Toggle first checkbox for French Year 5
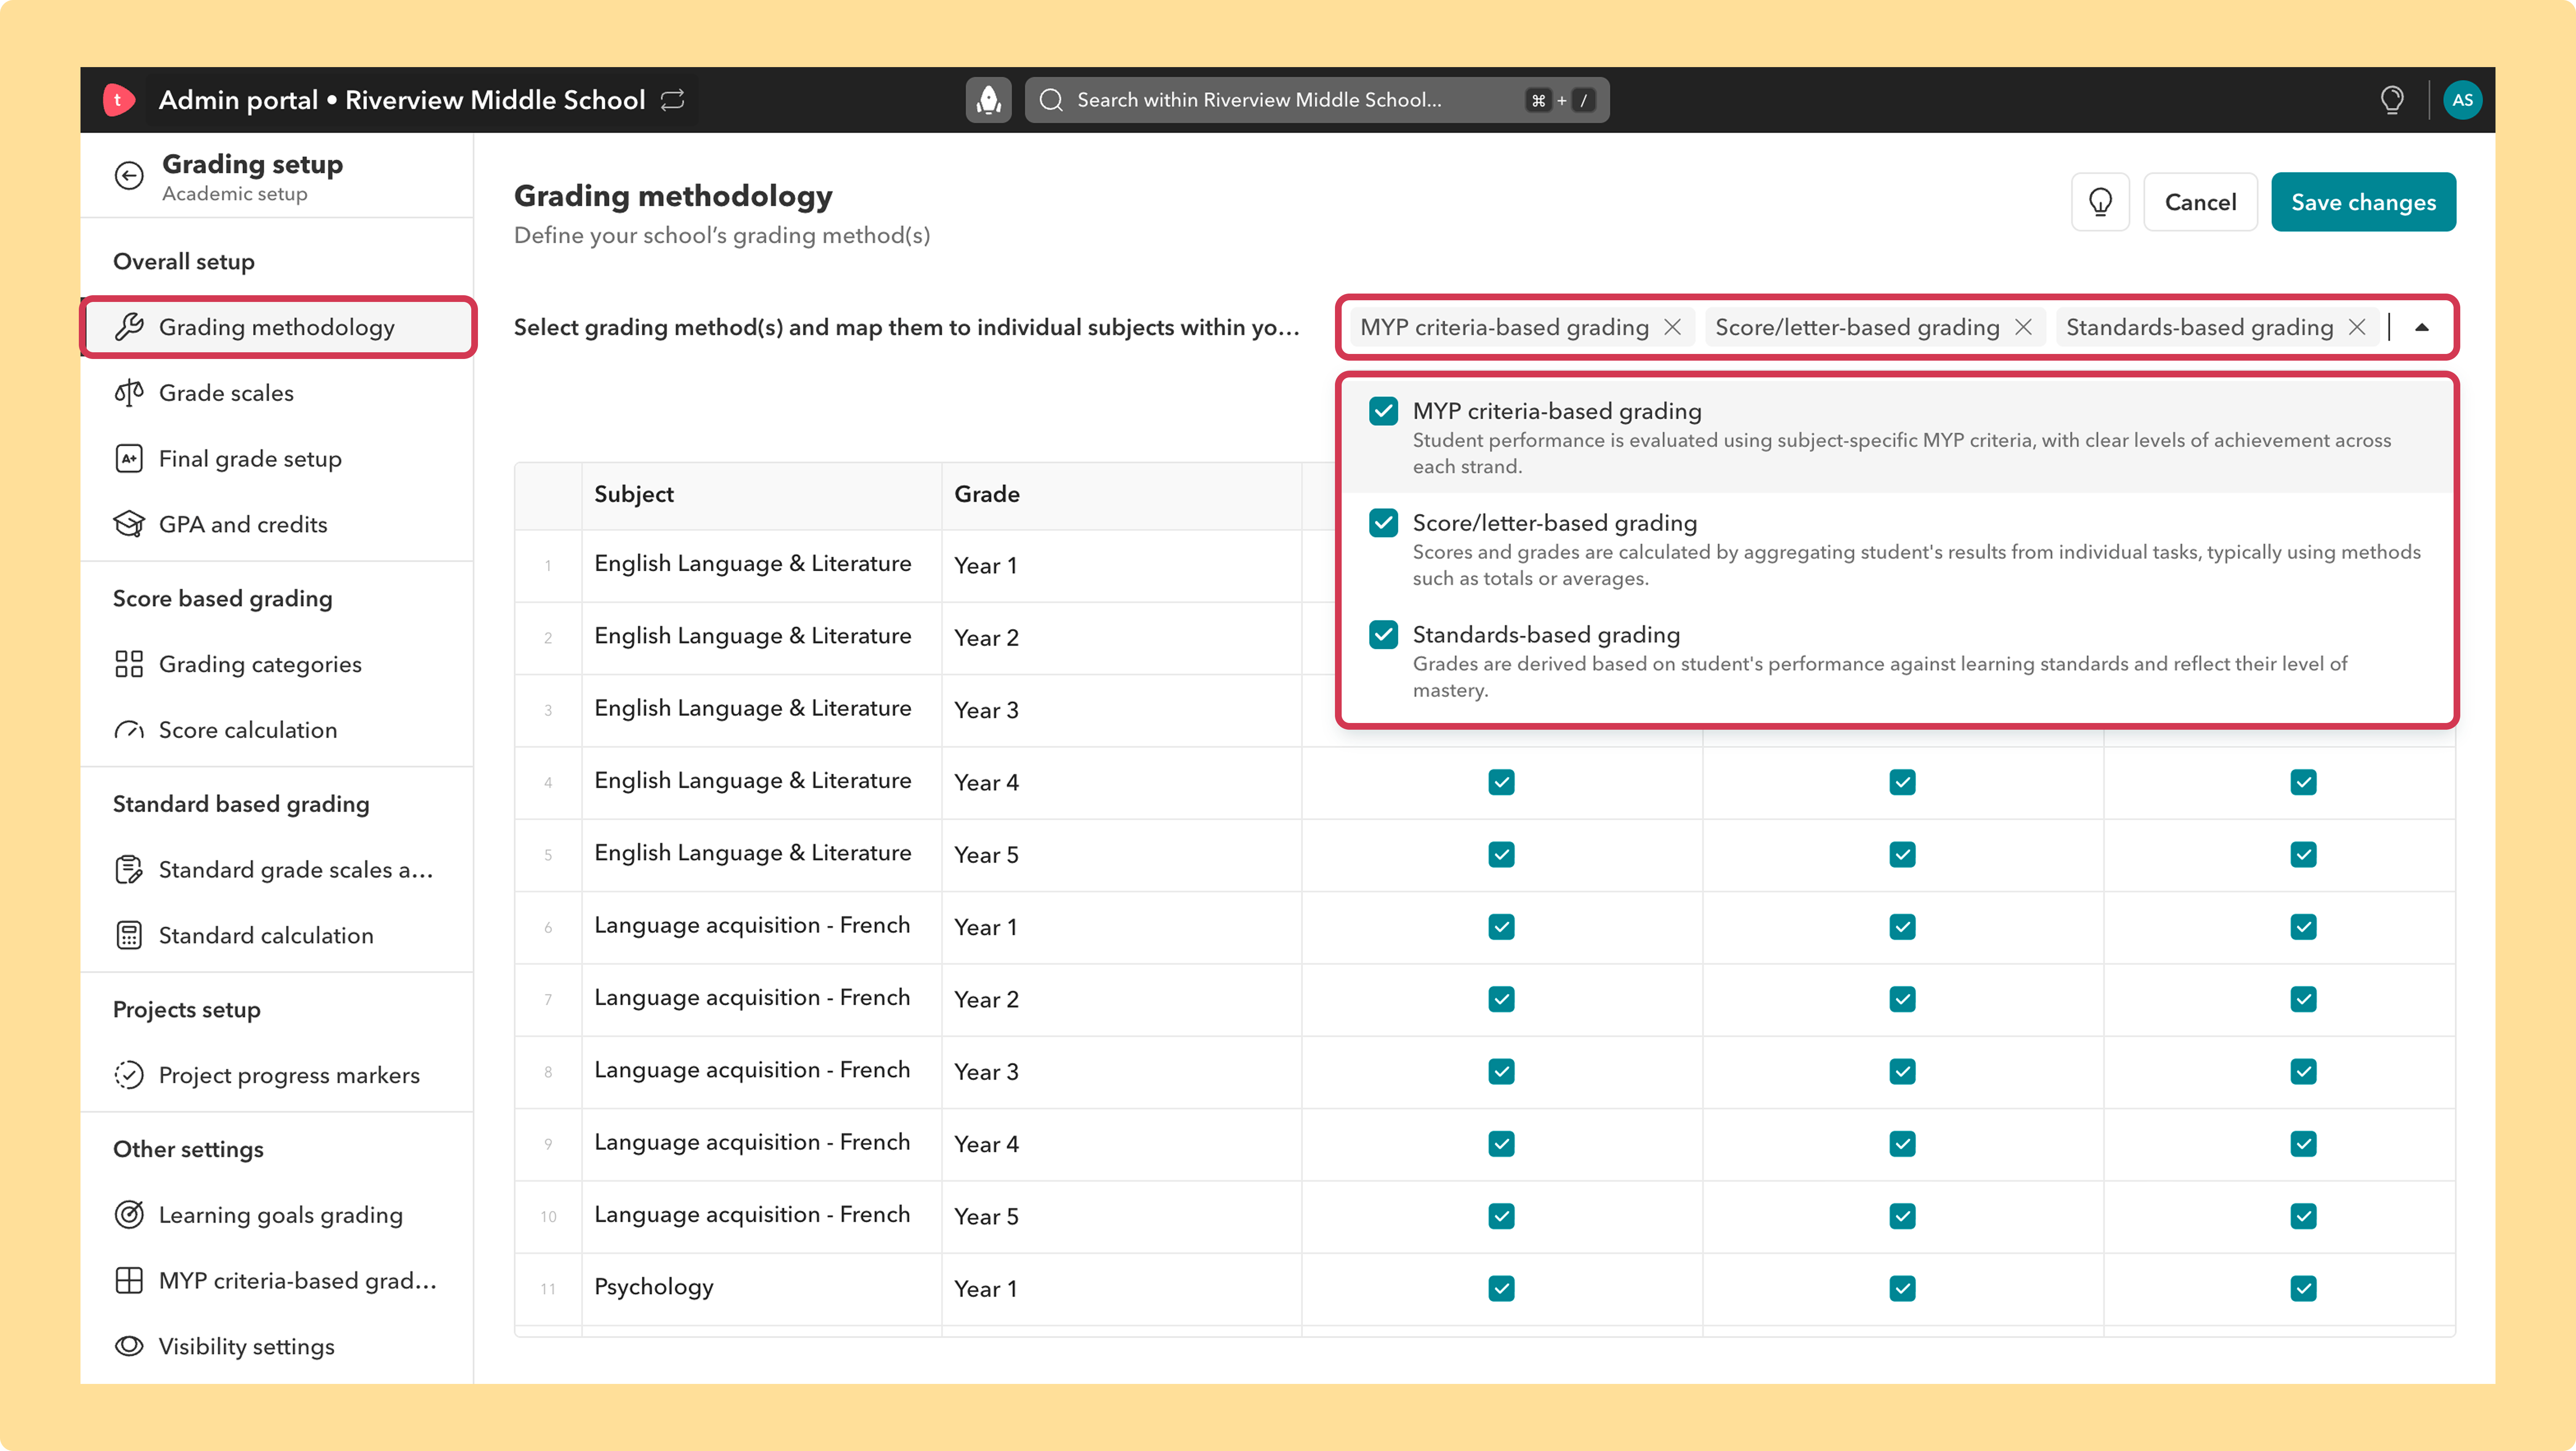This screenshot has width=2576, height=1451. click(x=1501, y=1216)
